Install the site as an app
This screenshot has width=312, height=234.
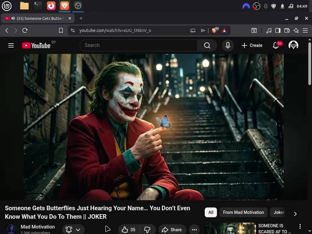[193, 31]
